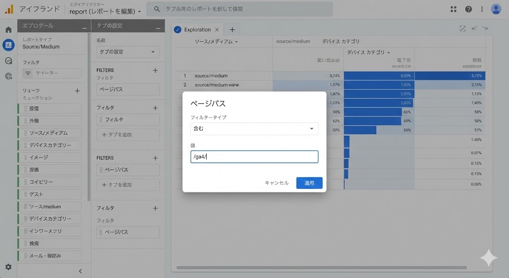
Task: Select the 検索 dimension chip
Action: pos(50,243)
